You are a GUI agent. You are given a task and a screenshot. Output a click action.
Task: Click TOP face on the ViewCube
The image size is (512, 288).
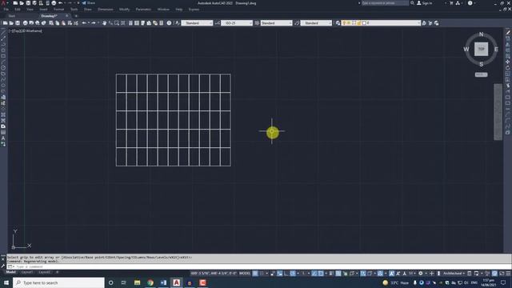[481, 49]
